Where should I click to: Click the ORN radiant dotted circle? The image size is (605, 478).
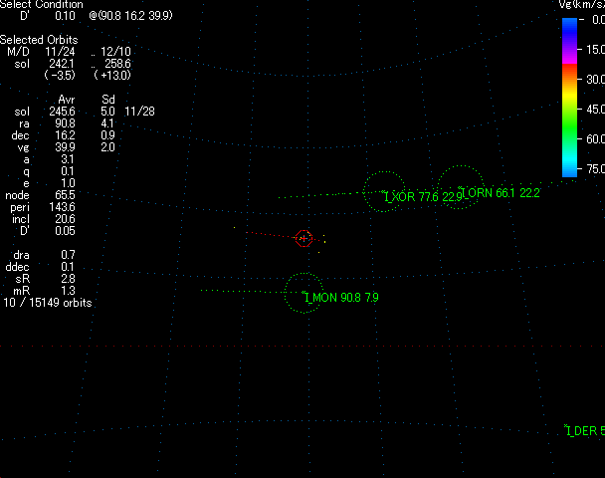(x=461, y=186)
